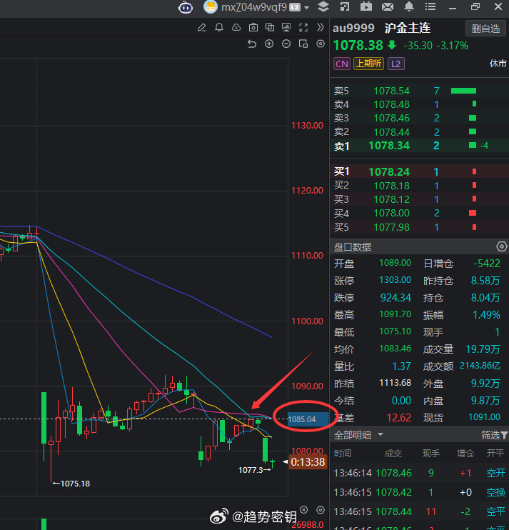
Task: Select the 13:46:14 trade row with 空开
Action: pyautogui.click(x=419, y=473)
